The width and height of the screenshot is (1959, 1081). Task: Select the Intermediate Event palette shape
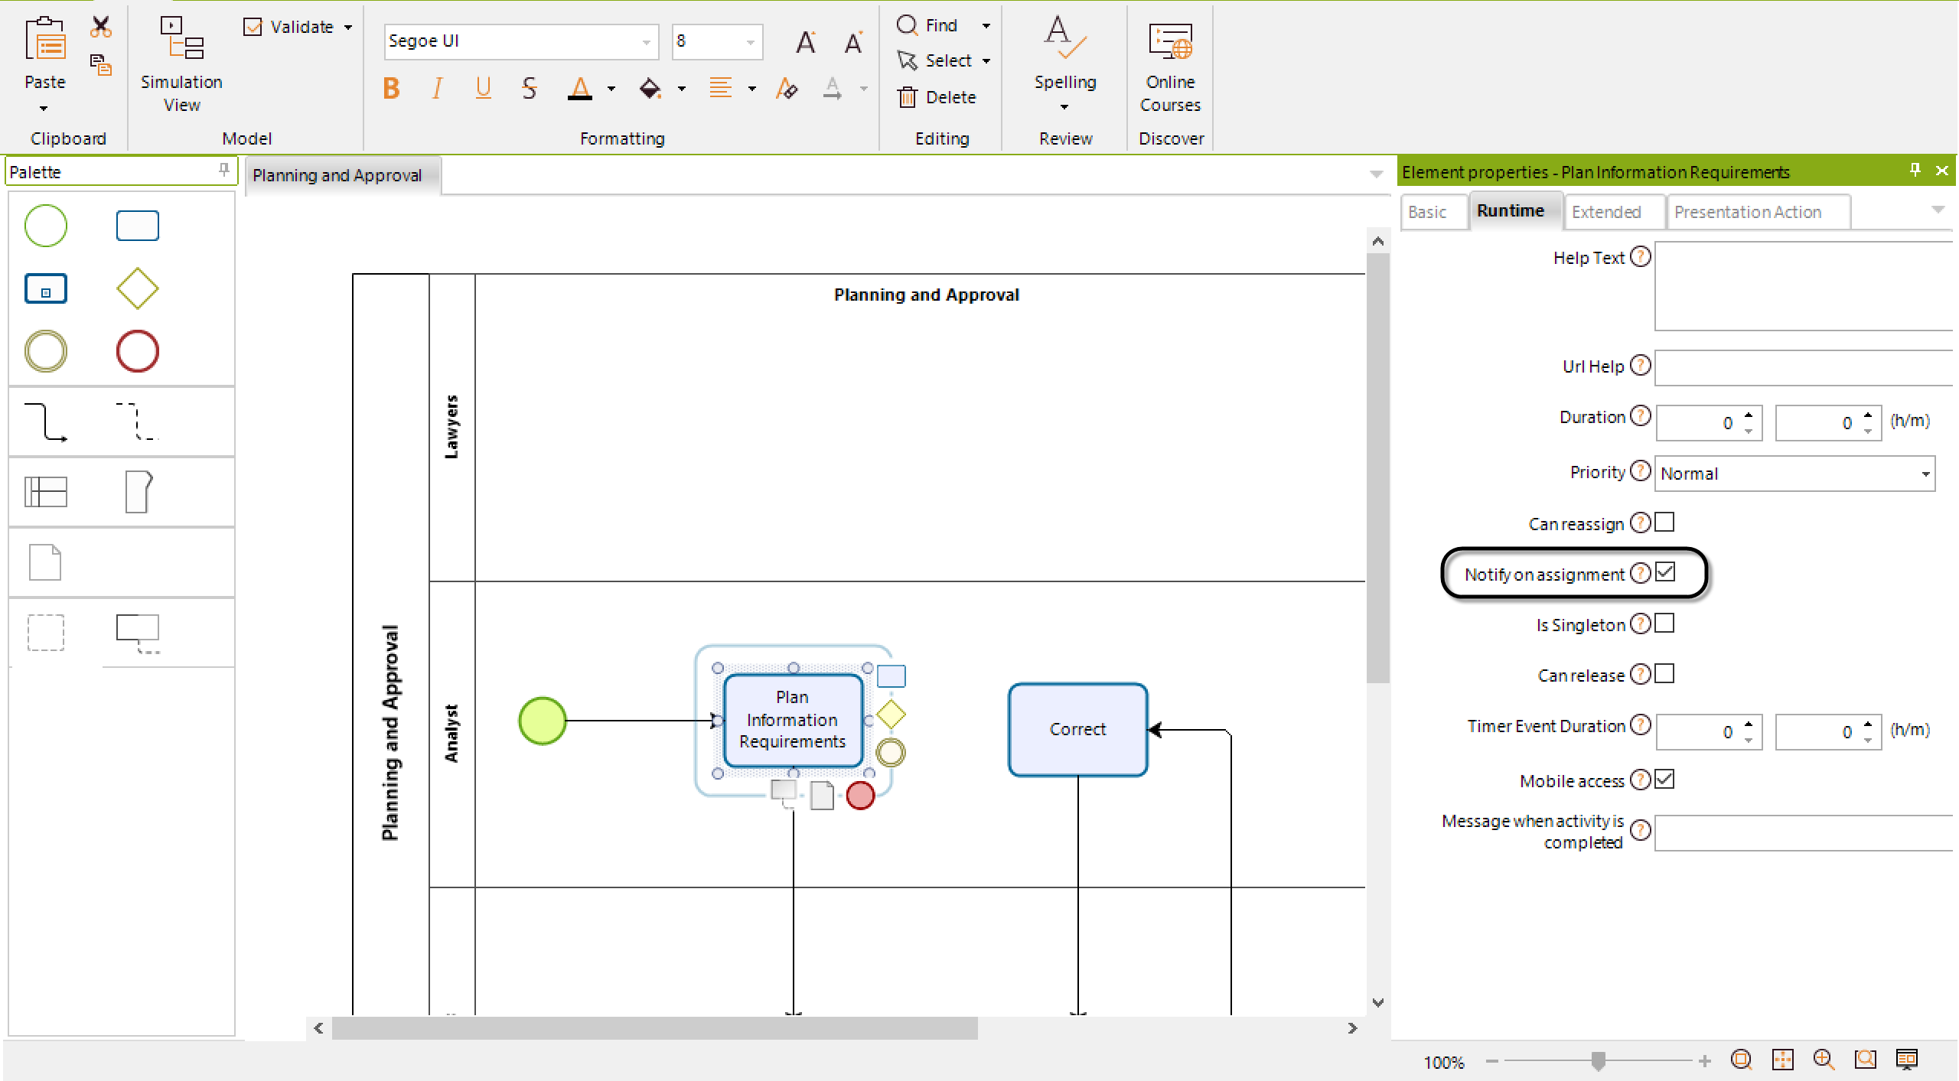pyautogui.click(x=46, y=351)
